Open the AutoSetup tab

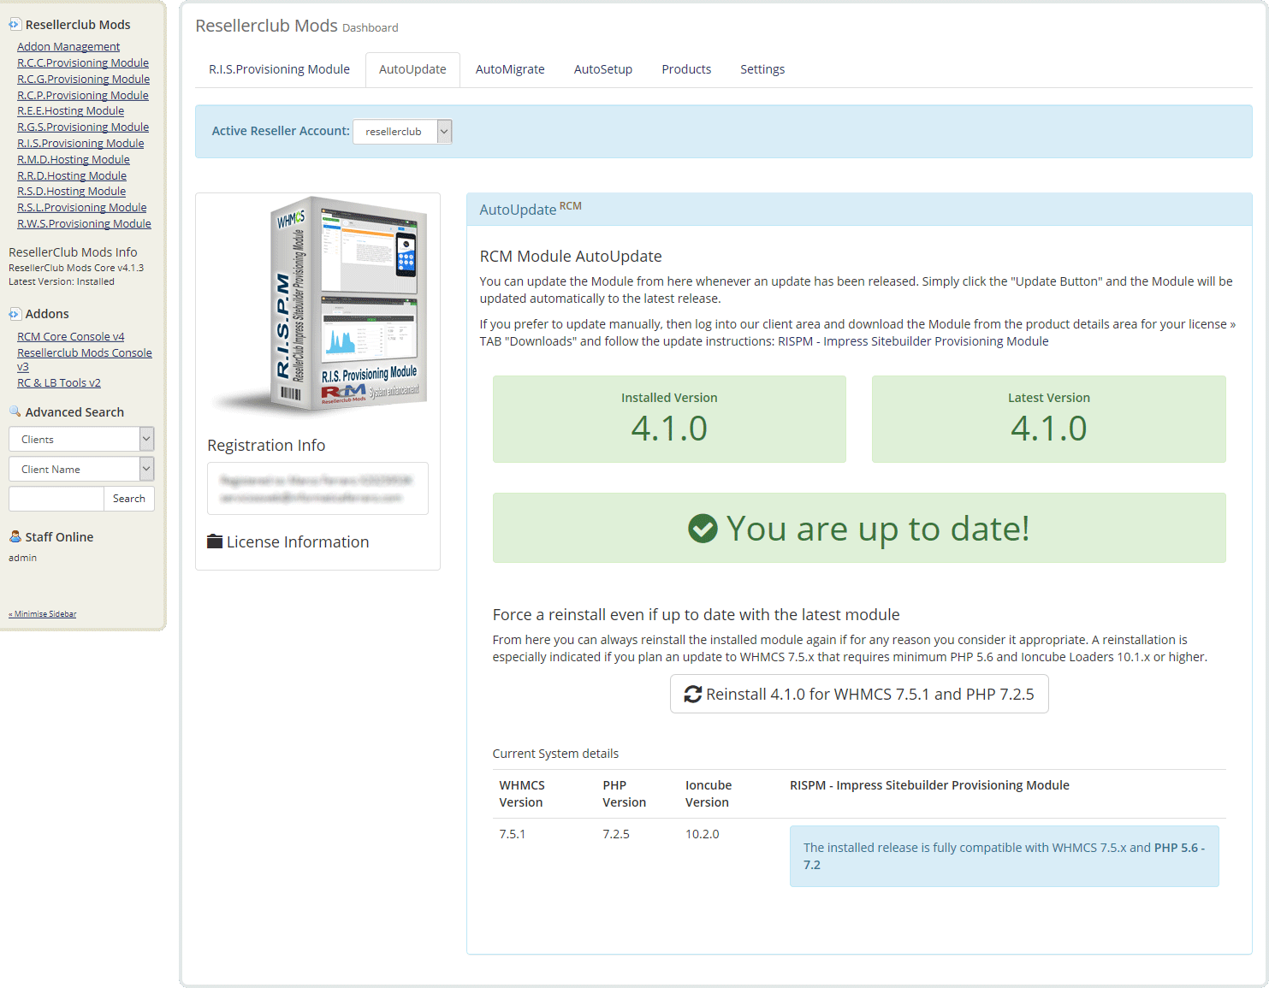[x=603, y=69]
